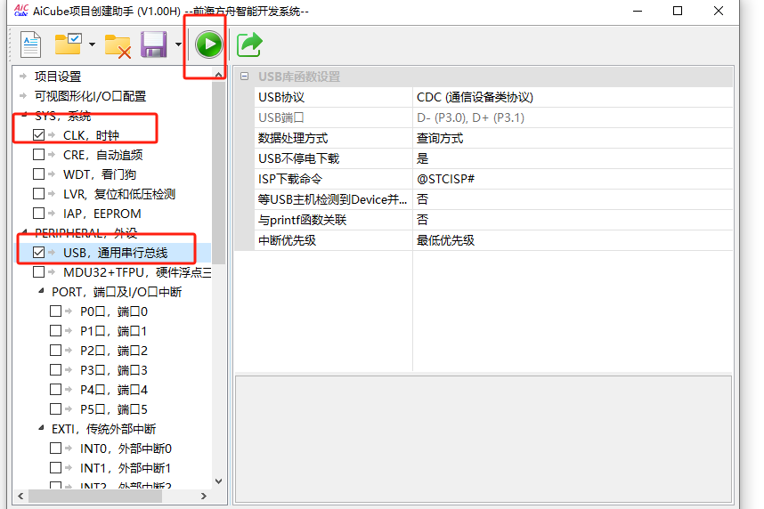
Task: Click the USB协议 value CDC cell
Action: [x=573, y=97]
